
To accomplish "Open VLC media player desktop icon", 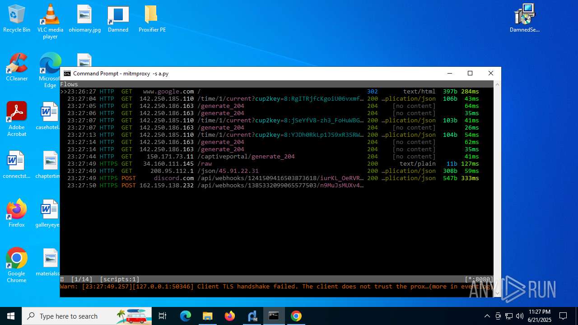I will pos(50,22).
